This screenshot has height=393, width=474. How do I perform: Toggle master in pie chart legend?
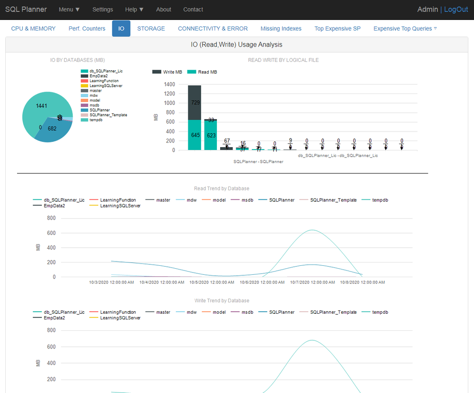(x=91, y=91)
